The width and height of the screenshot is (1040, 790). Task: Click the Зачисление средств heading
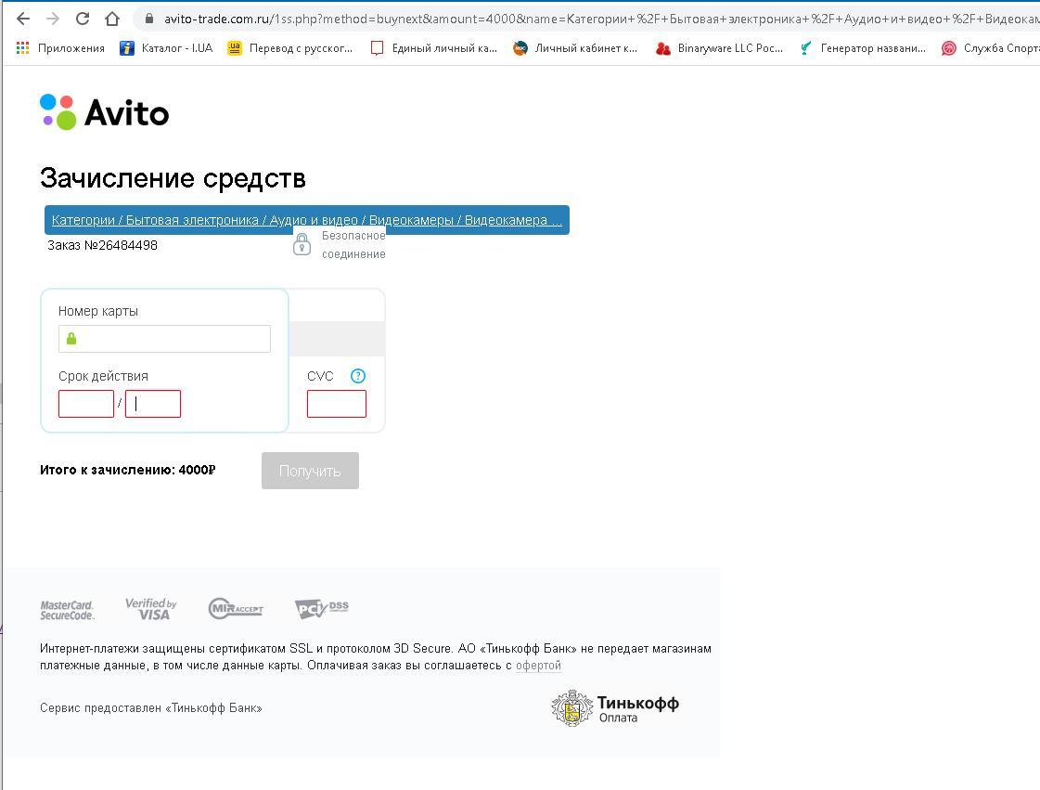[x=173, y=178]
